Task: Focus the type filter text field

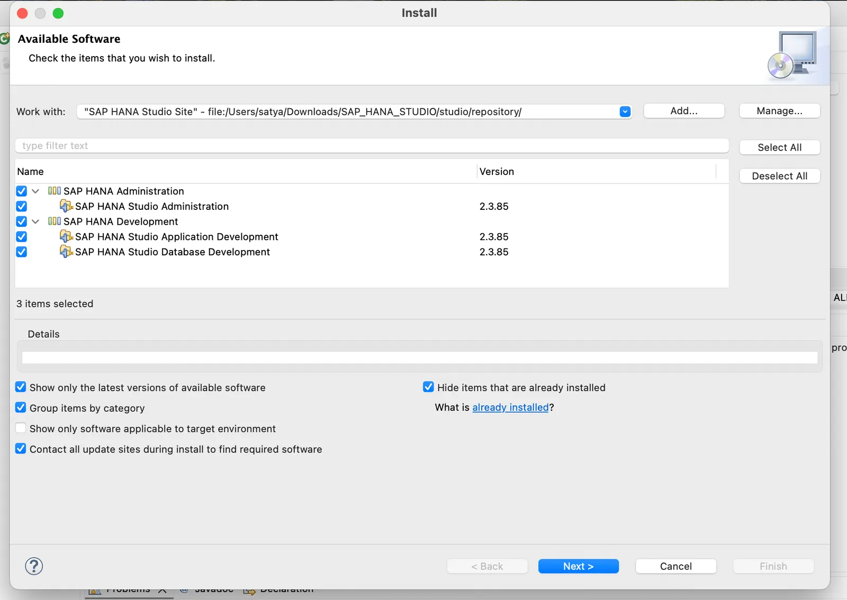Action: click(372, 146)
